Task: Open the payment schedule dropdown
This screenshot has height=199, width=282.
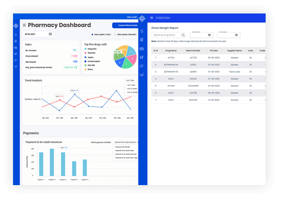Action: pos(125,142)
